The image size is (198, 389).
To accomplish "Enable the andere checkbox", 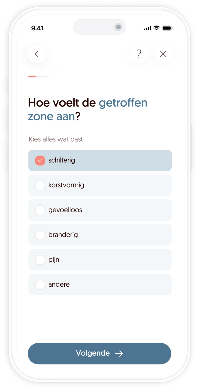I will pos(40,285).
